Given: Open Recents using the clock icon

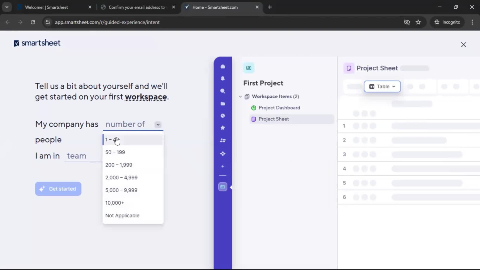Looking at the screenshot, I should tap(222, 115).
